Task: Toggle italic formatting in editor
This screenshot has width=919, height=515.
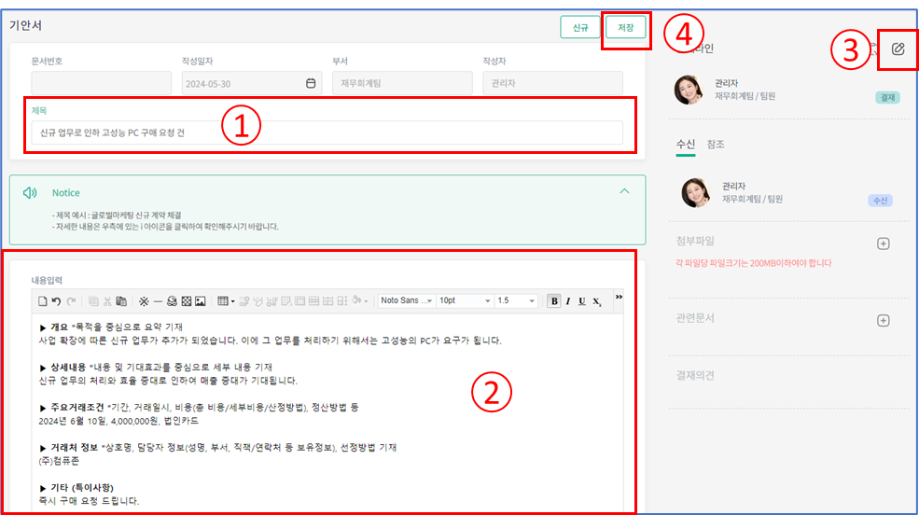Action: click(x=568, y=301)
